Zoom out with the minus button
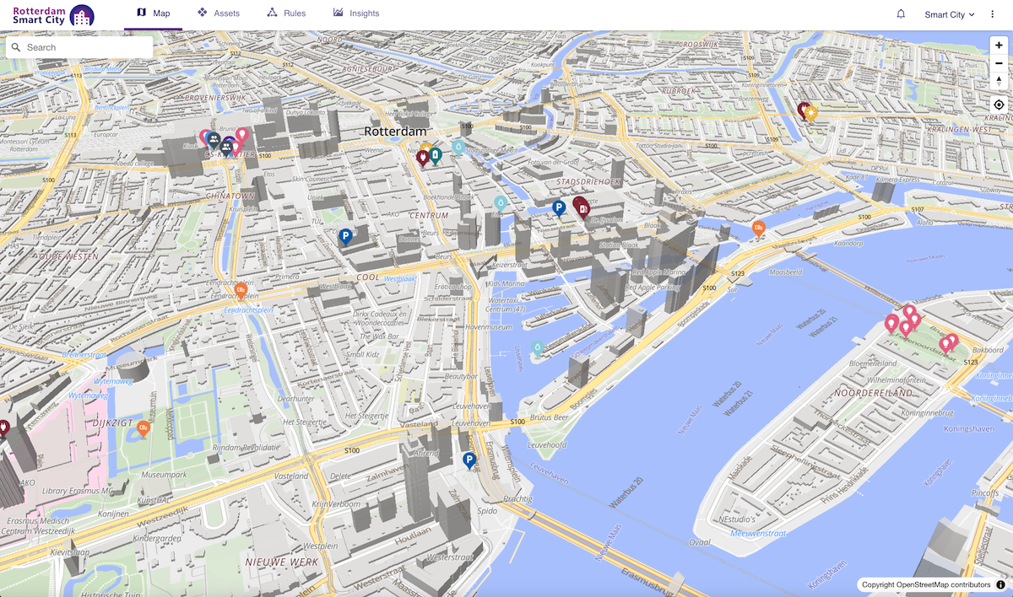 tap(999, 63)
